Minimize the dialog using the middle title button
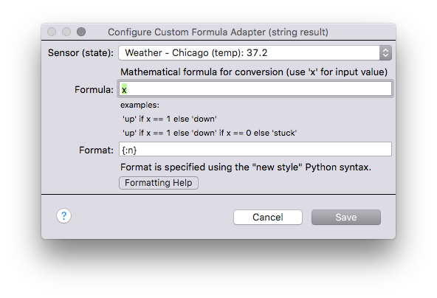This screenshot has height=298, width=437. 66,32
